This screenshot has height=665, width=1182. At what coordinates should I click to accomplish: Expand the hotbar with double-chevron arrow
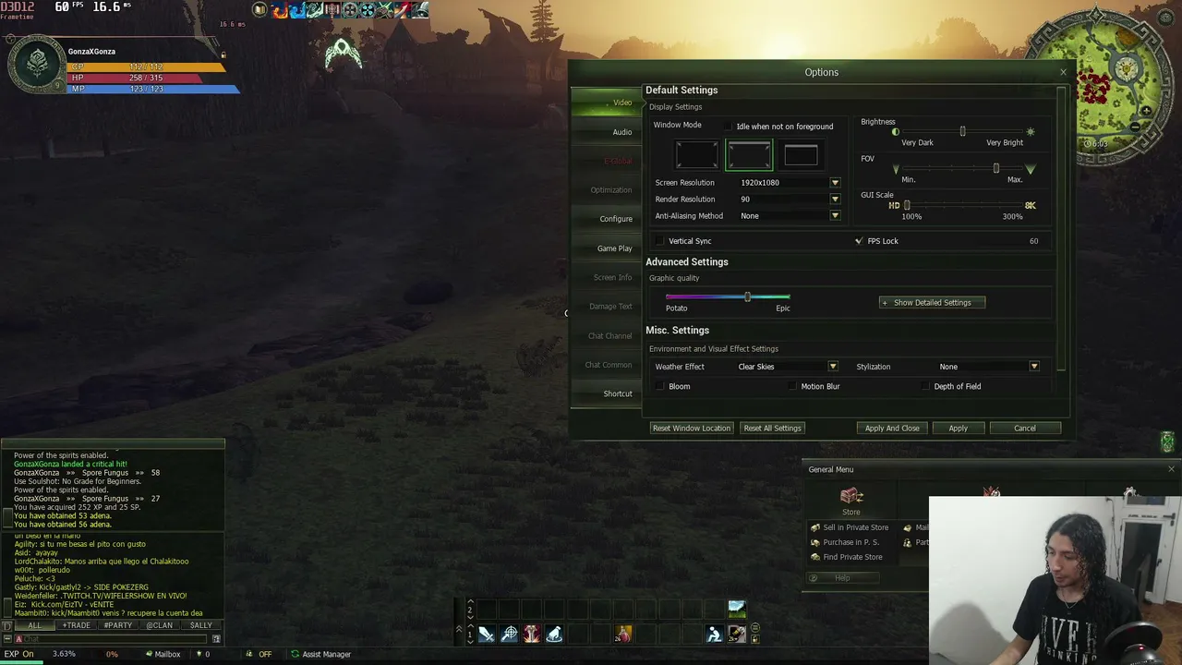[x=458, y=629]
